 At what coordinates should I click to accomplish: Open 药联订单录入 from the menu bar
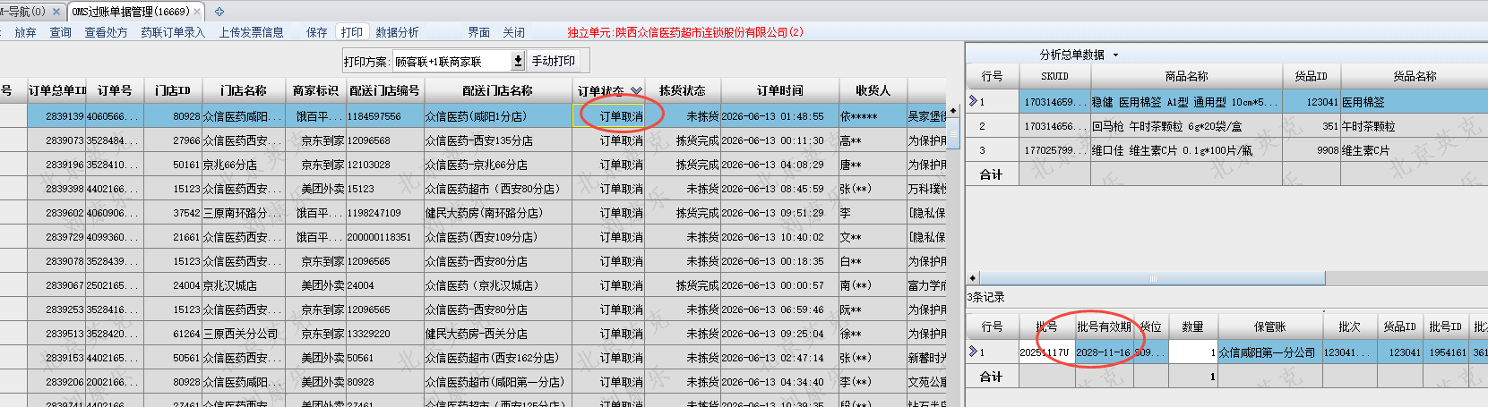(173, 32)
